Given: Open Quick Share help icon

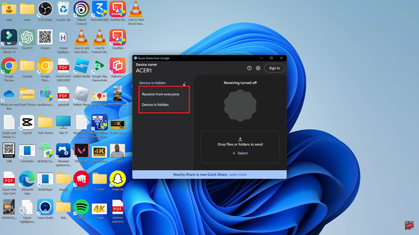Looking at the screenshot, I should point(249,68).
